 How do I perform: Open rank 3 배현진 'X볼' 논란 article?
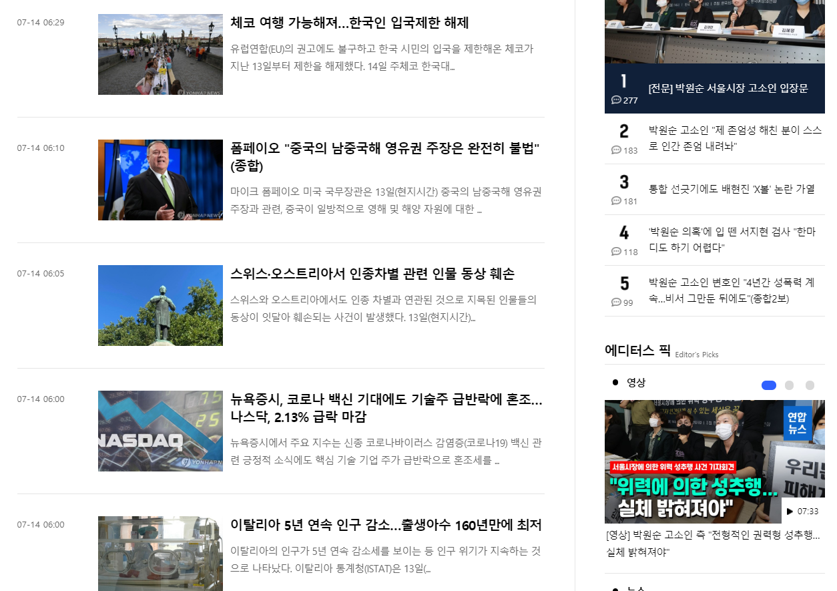(732, 189)
